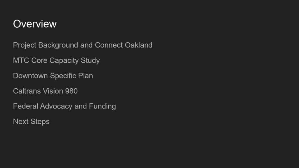The width and height of the screenshot is (299, 168).
Task: Select the Federal Advocacy and Funding line
Action: click(x=64, y=106)
